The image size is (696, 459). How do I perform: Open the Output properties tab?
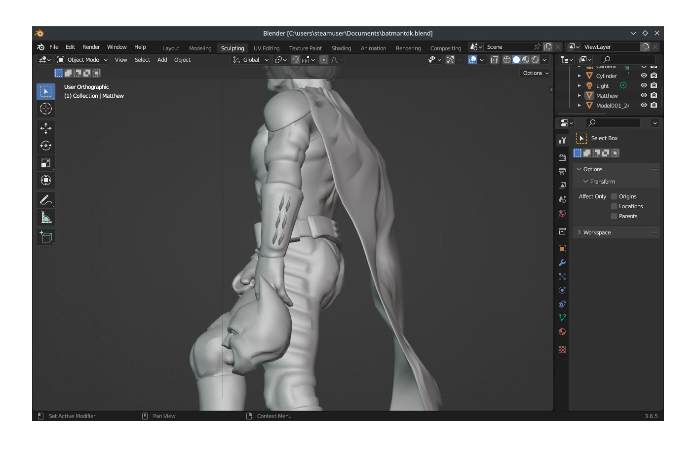pyautogui.click(x=562, y=172)
